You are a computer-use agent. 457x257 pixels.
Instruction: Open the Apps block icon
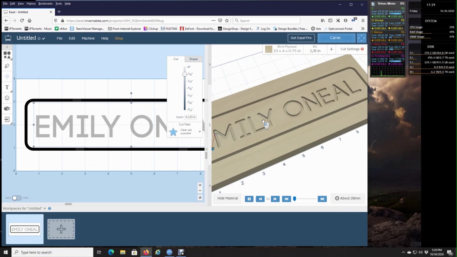coord(7,109)
